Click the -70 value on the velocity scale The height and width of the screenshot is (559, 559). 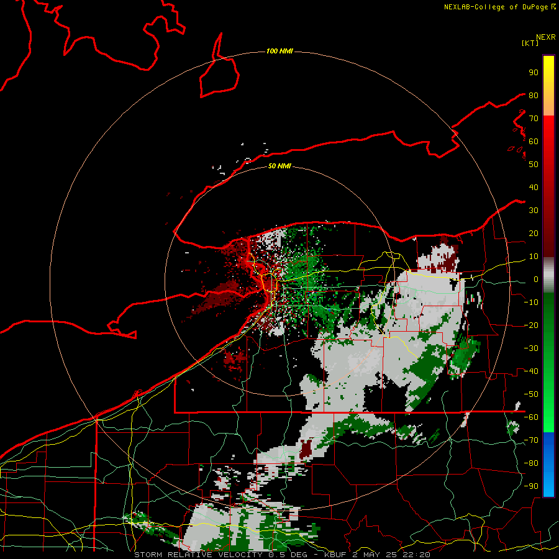531,440
